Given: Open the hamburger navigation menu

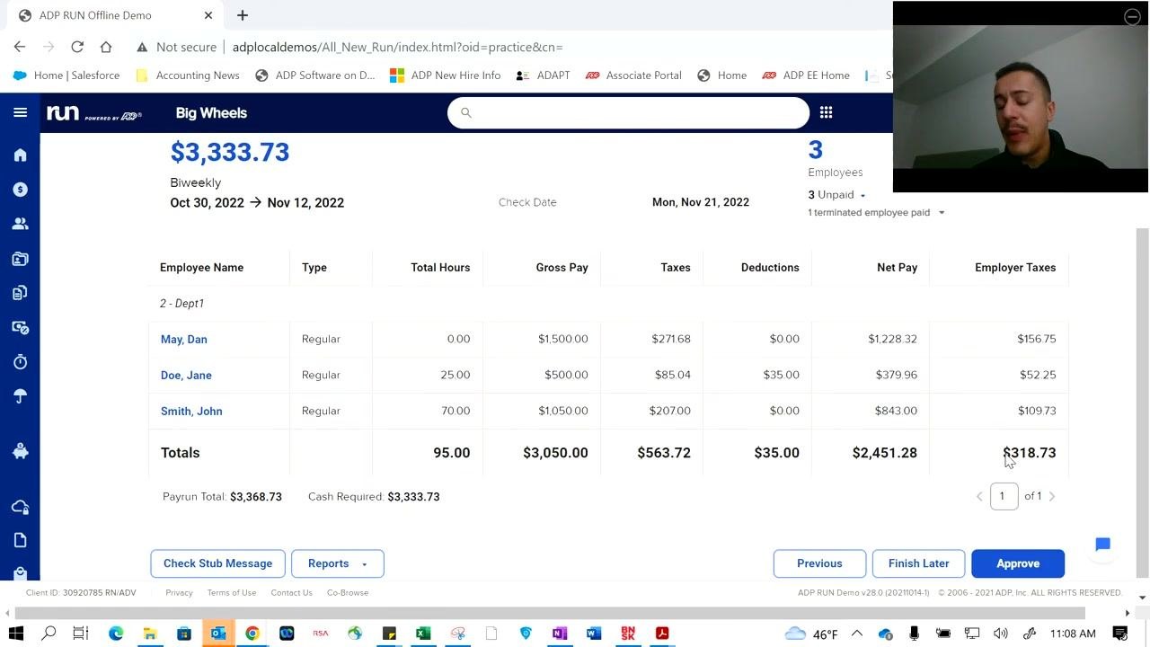Looking at the screenshot, I should [20, 112].
